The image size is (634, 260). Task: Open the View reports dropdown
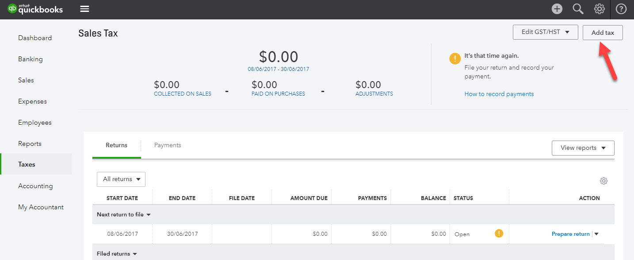coord(583,148)
